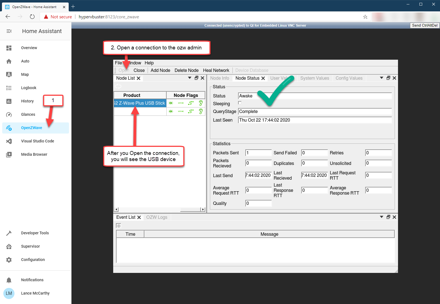Click the Visual Studio Code sidebar icon
Viewport: 440px width, 304px height.
(9, 141)
